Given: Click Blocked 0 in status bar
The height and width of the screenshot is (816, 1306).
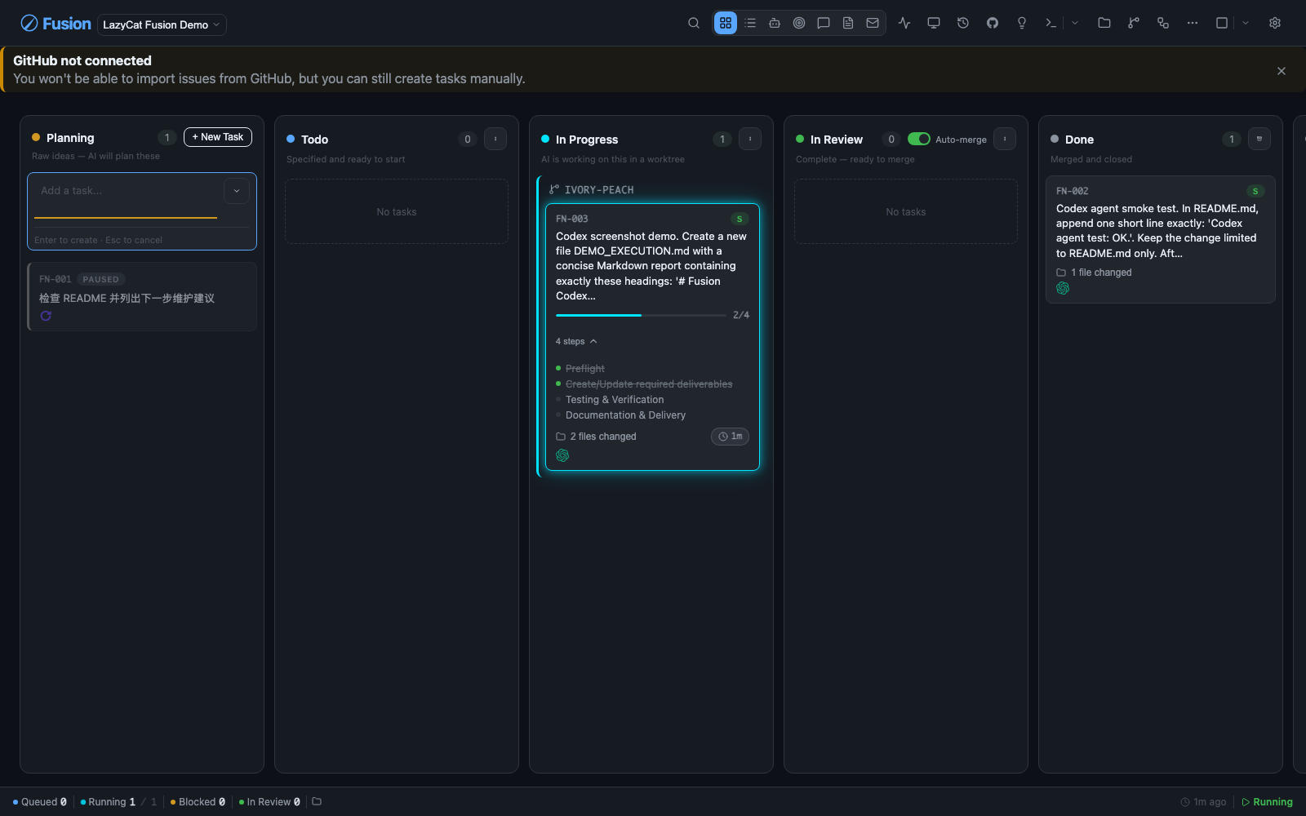Looking at the screenshot, I should pos(198,802).
